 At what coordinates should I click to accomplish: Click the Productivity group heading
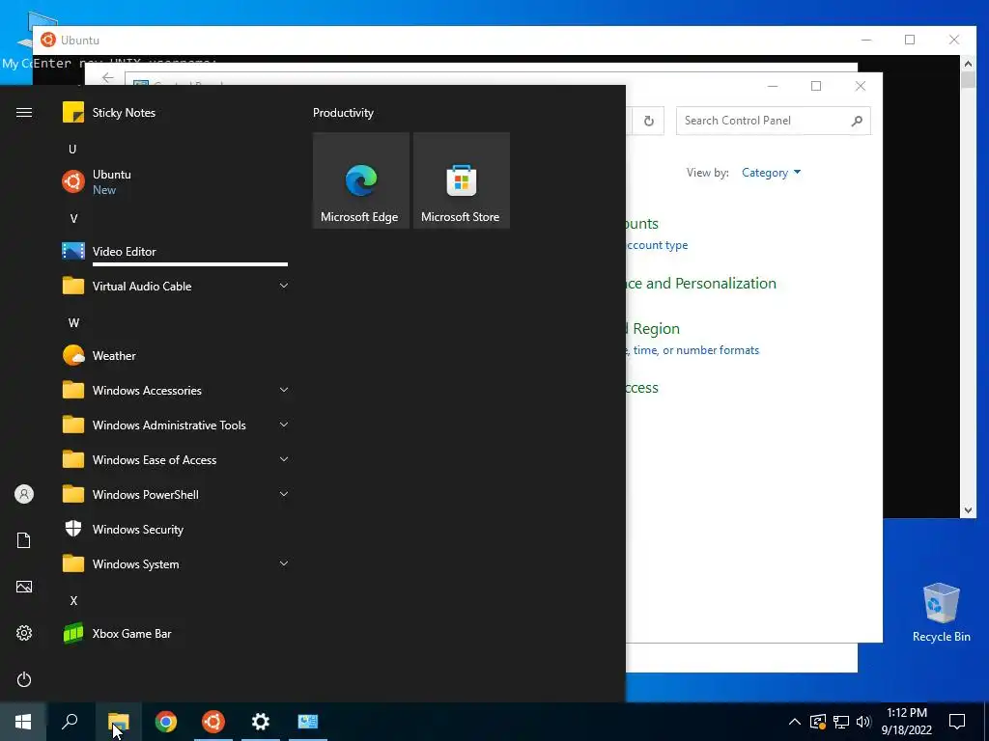(x=343, y=113)
